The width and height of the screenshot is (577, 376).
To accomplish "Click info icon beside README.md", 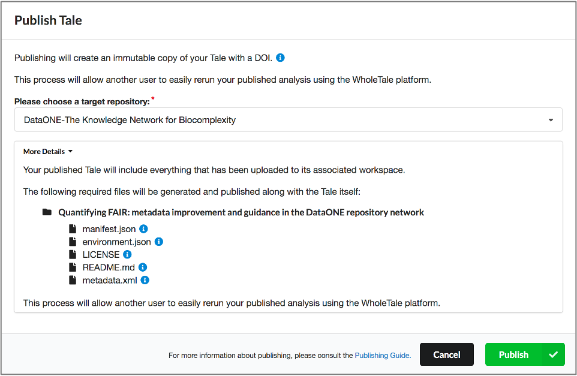I will tap(143, 267).
